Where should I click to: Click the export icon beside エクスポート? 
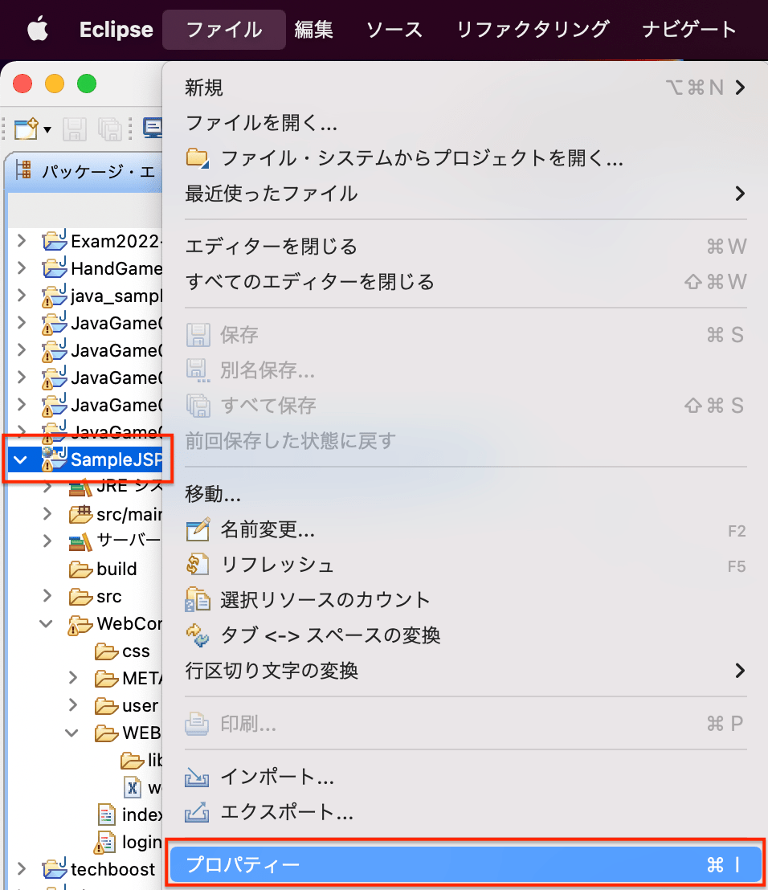coord(197,812)
